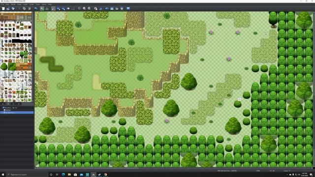Screen dimensions: 315x177
Task: Open the Scale menu
Action: coord(31,4)
